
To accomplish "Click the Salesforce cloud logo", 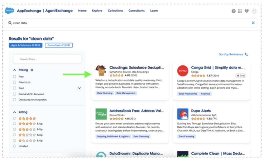I will pyautogui.click(x=10, y=11).
